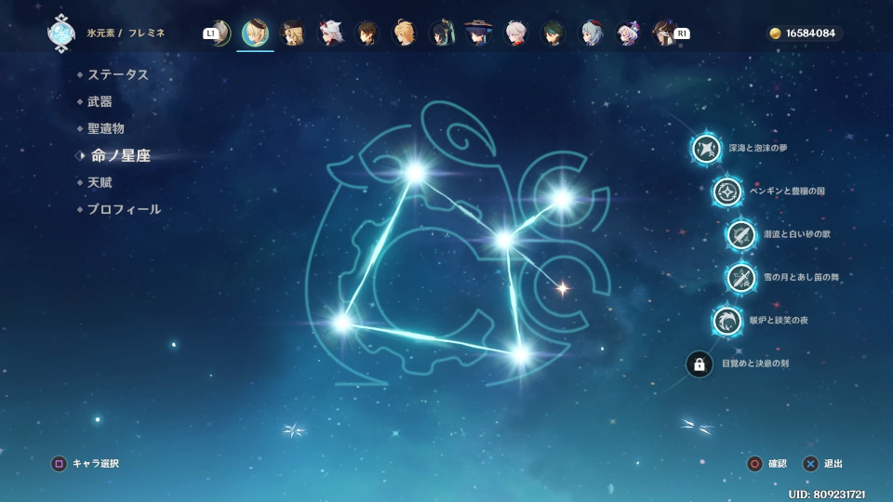Select 命ノ星座 constellation menu
The width and height of the screenshot is (893, 502).
coord(121,155)
